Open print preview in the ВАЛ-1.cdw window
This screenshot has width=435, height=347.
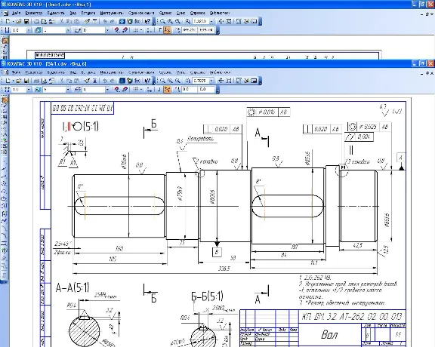(x=44, y=81)
